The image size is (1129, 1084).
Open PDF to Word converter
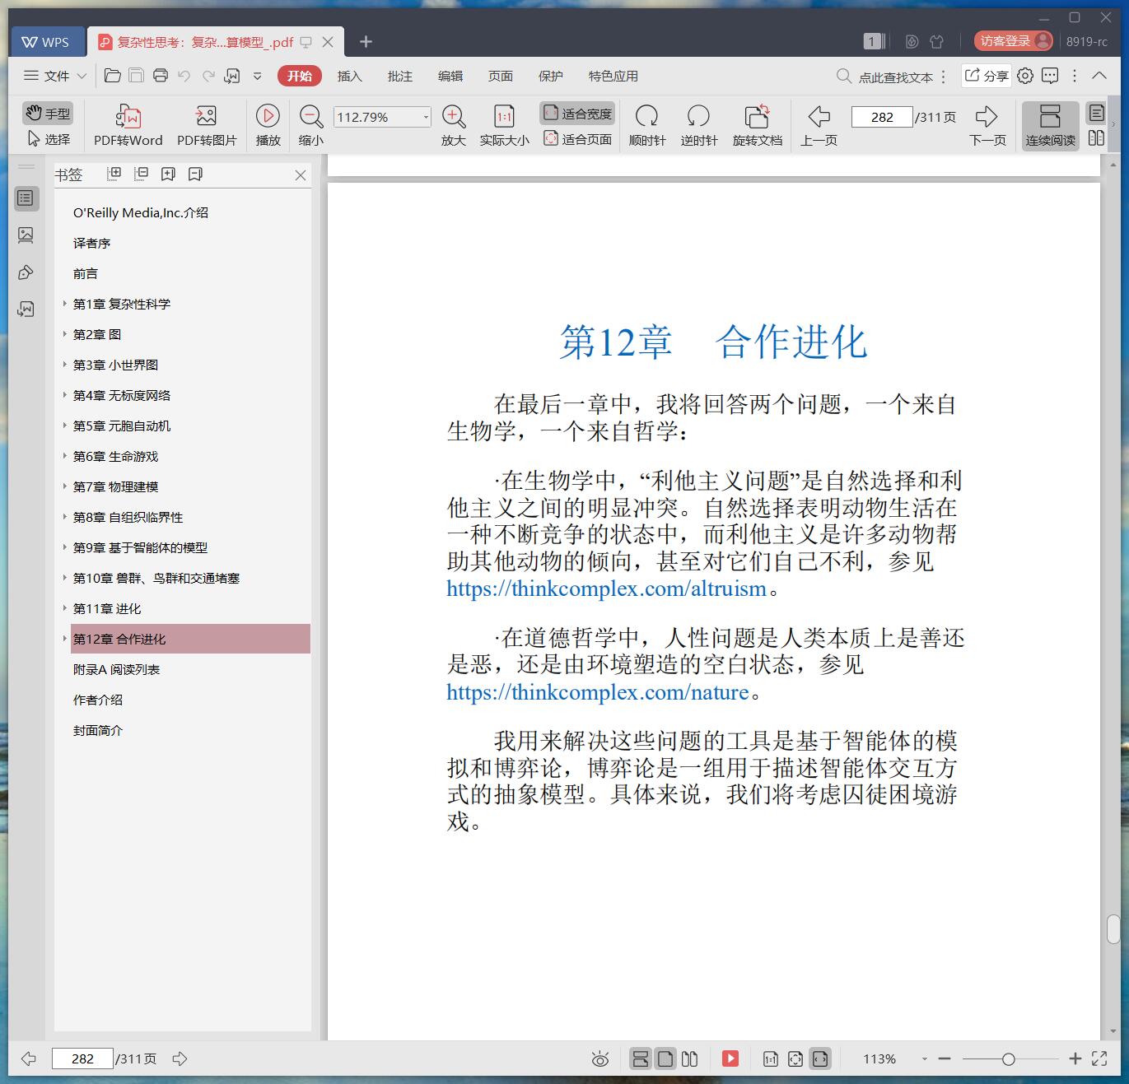pos(128,126)
